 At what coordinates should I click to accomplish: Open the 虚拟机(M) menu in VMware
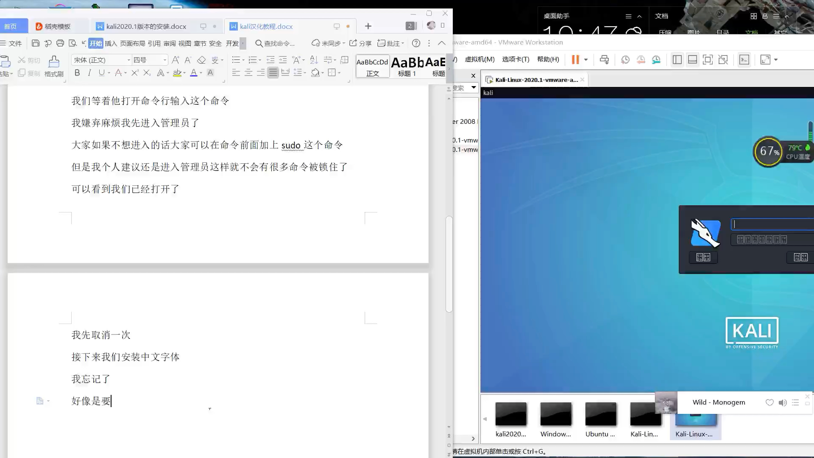479,59
